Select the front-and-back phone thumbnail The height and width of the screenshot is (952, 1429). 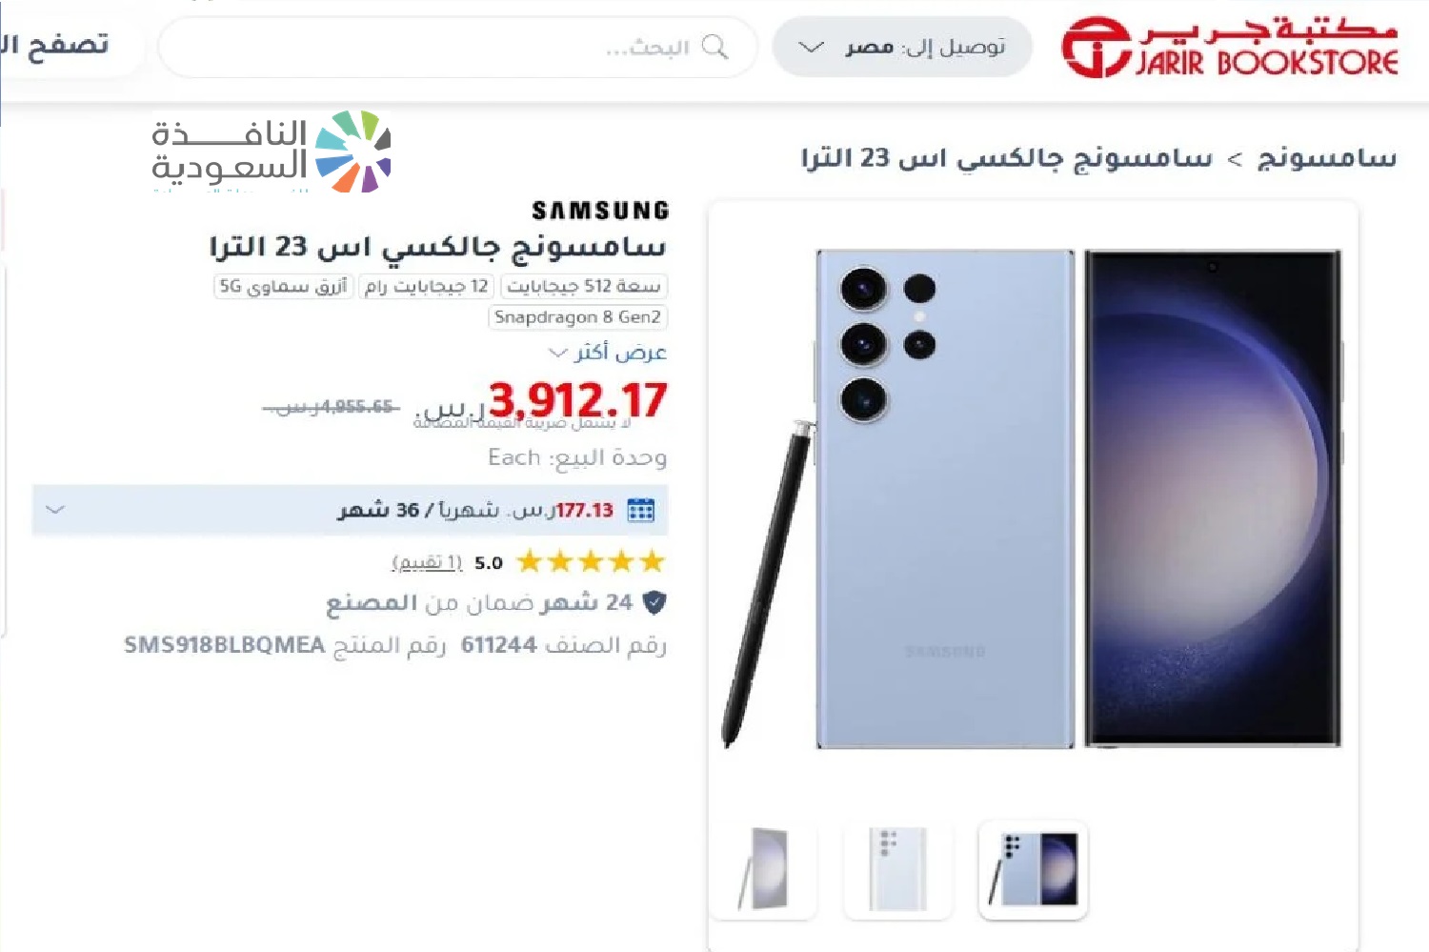1034,869
